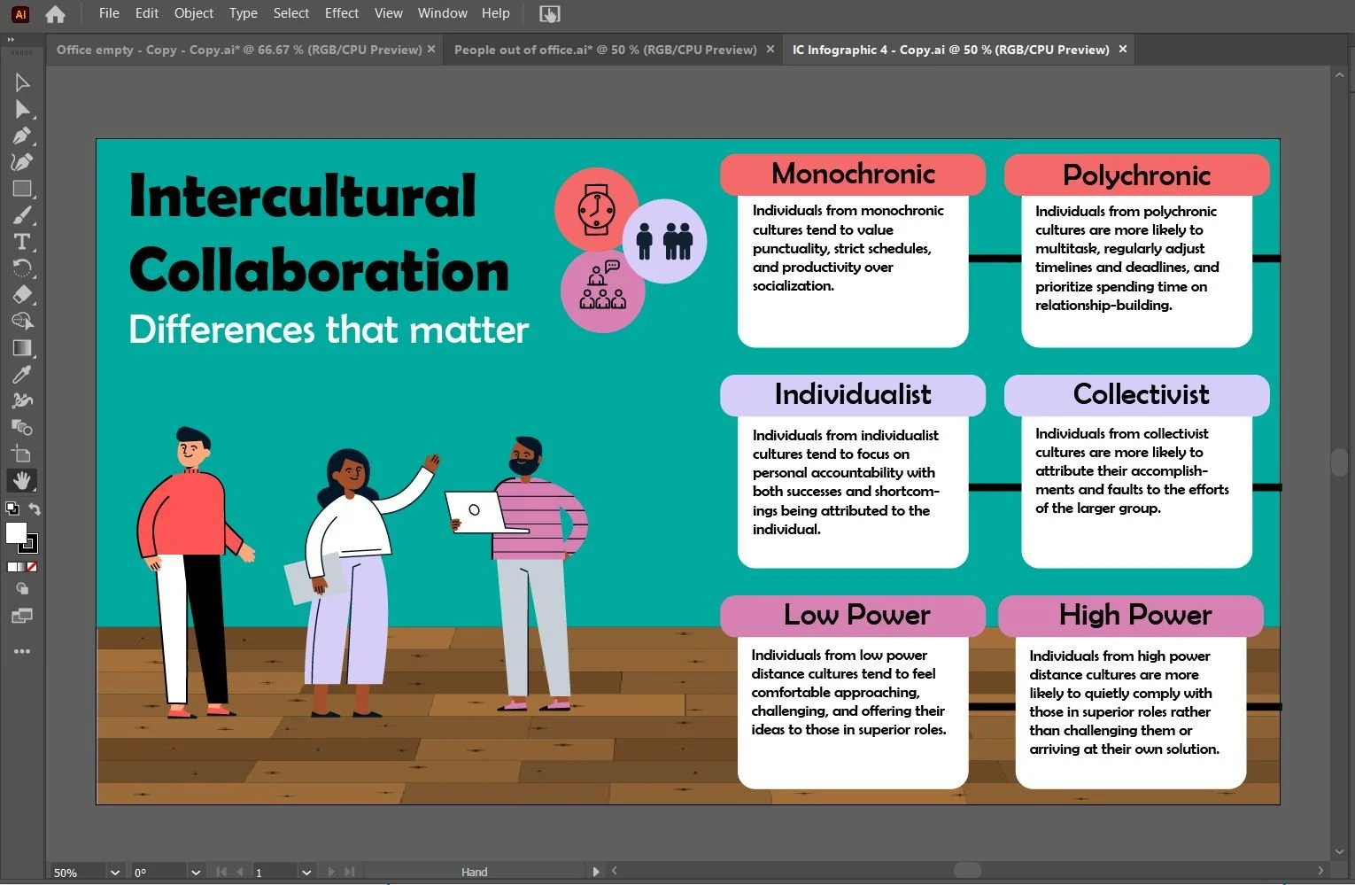Open the Effect menu

click(x=341, y=13)
